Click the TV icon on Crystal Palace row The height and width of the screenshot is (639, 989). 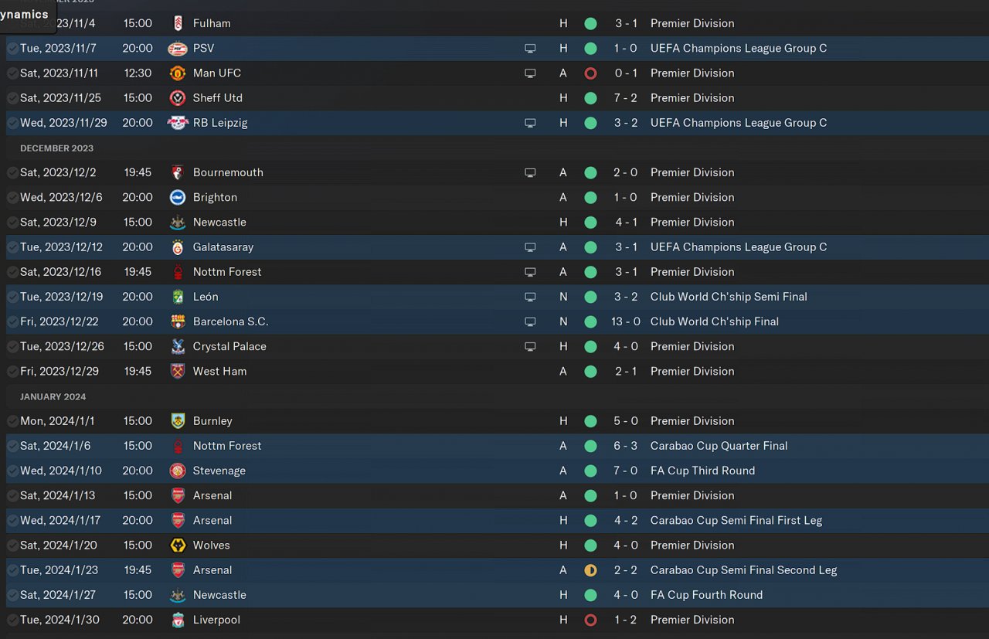(530, 346)
